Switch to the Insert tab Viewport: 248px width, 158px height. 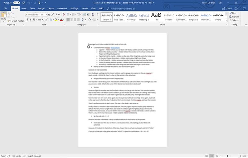(24, 9)
